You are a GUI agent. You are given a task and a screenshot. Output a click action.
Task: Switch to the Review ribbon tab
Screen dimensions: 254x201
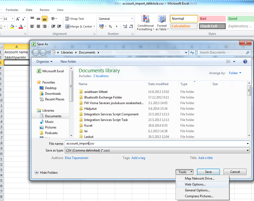tap(45, 10)
